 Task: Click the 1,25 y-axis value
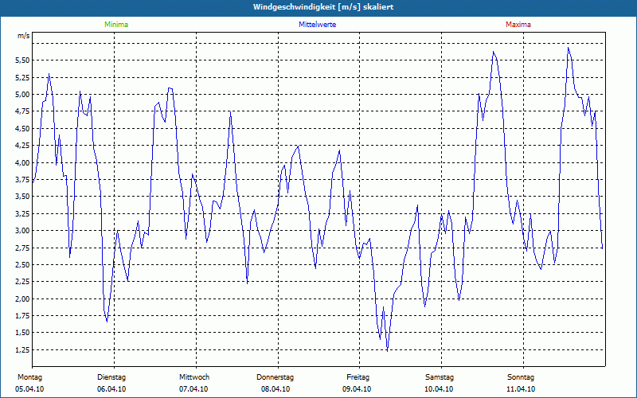[x=23, y=350]
